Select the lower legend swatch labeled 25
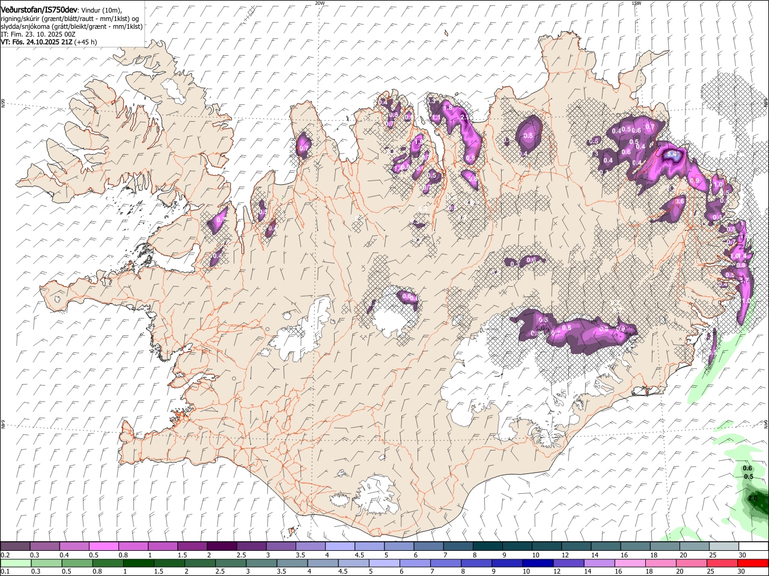The width and height of the screenshot is (769, 576). 722,563
